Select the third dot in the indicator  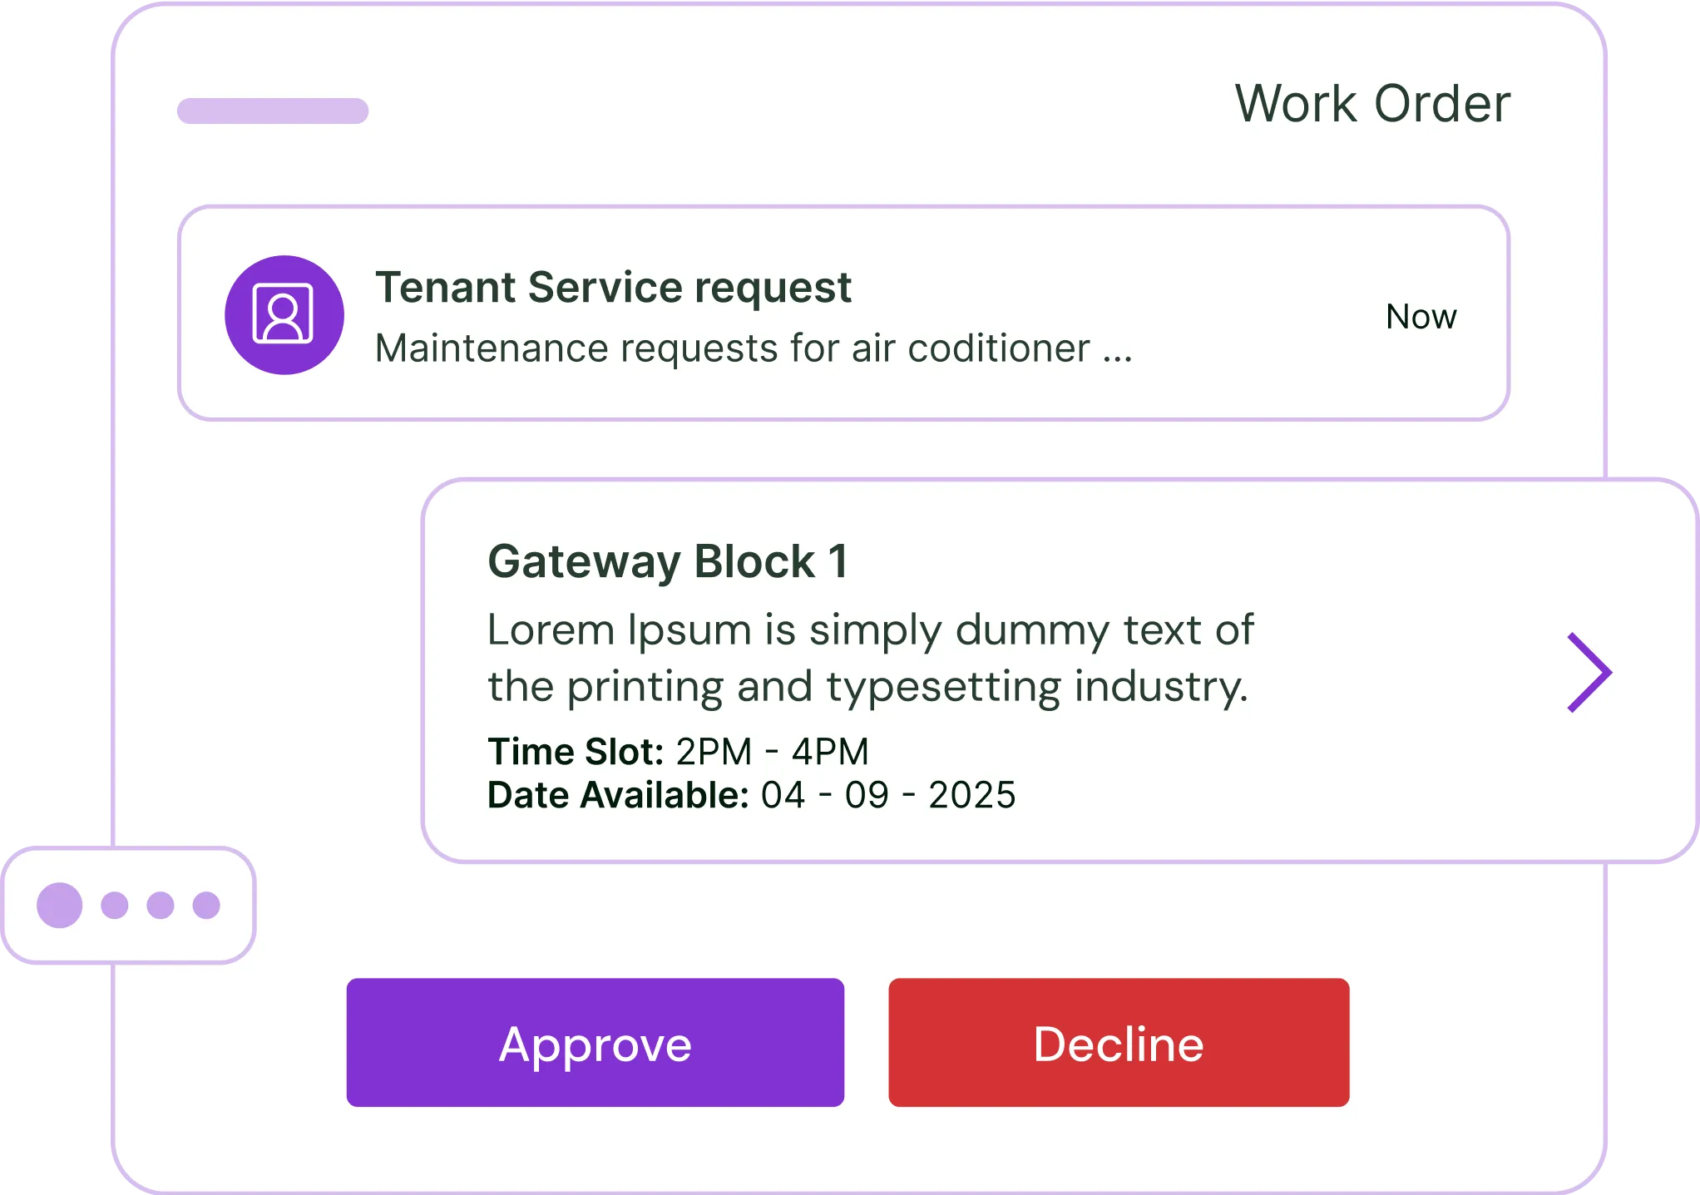161,905
